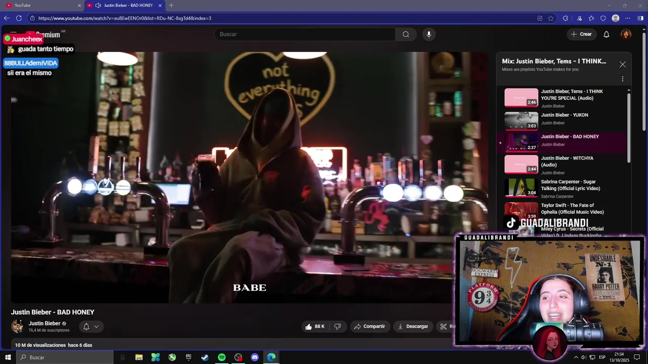Reload the page with the refresh icon
This screenshot has height=364, width=648.
(19, 18)
